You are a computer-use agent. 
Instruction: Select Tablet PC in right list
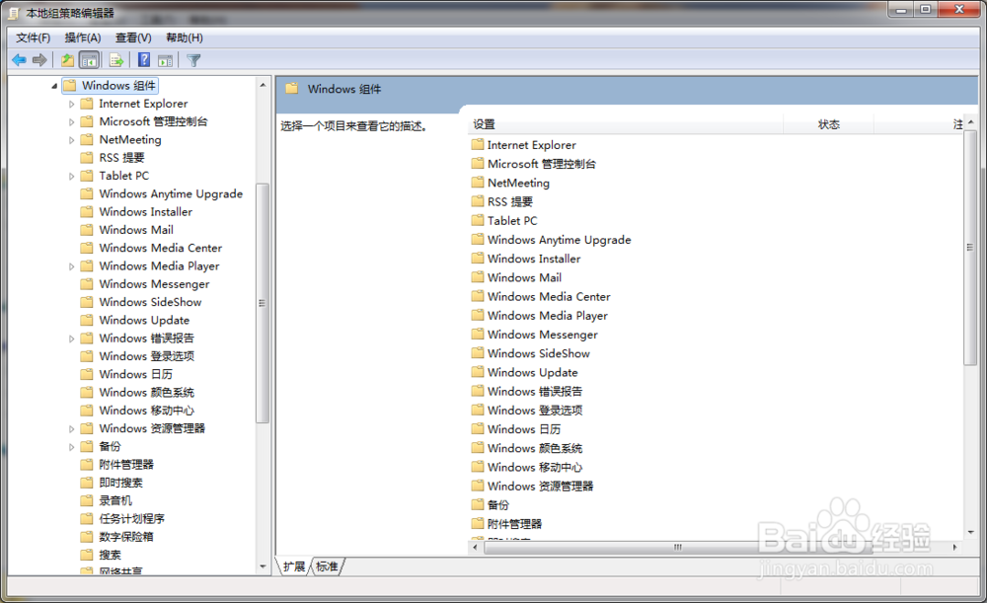(x=512, y=221)
